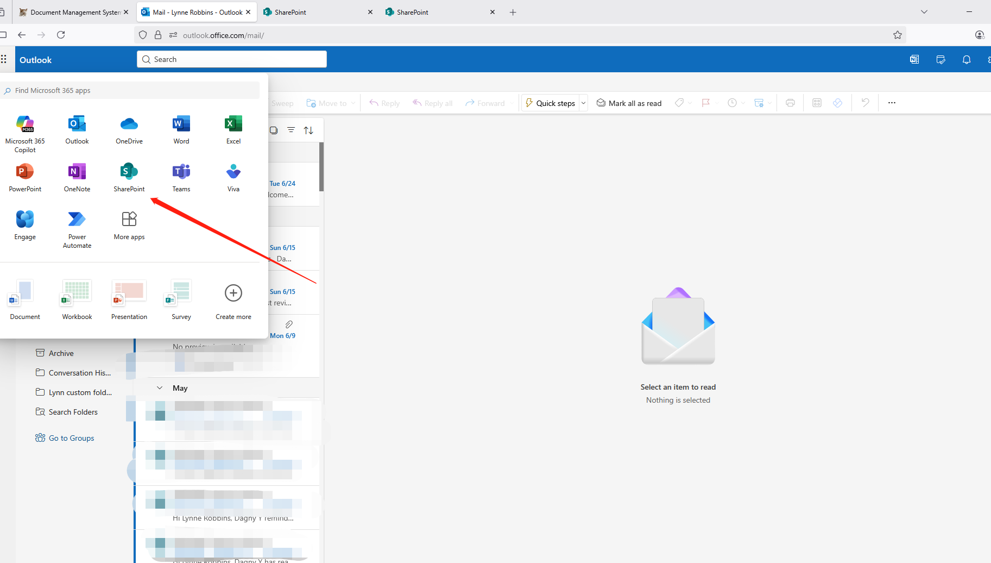
Task: Open Excel app
Action: point(233,129)
